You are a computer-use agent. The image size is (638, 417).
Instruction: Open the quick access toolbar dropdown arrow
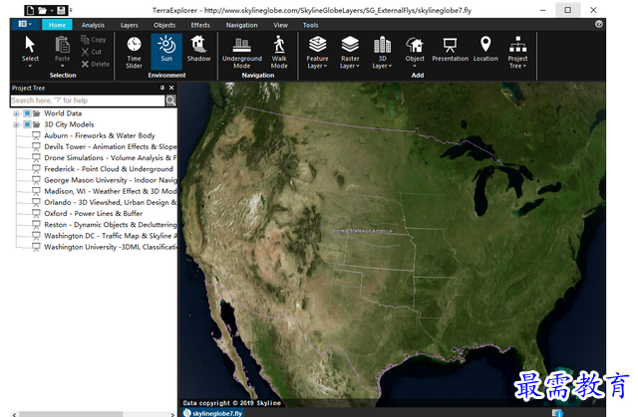[71, 10]
